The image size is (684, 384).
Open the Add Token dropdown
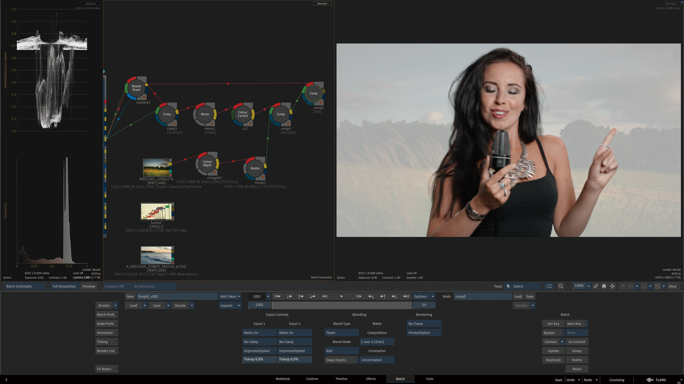click(230, 296)
